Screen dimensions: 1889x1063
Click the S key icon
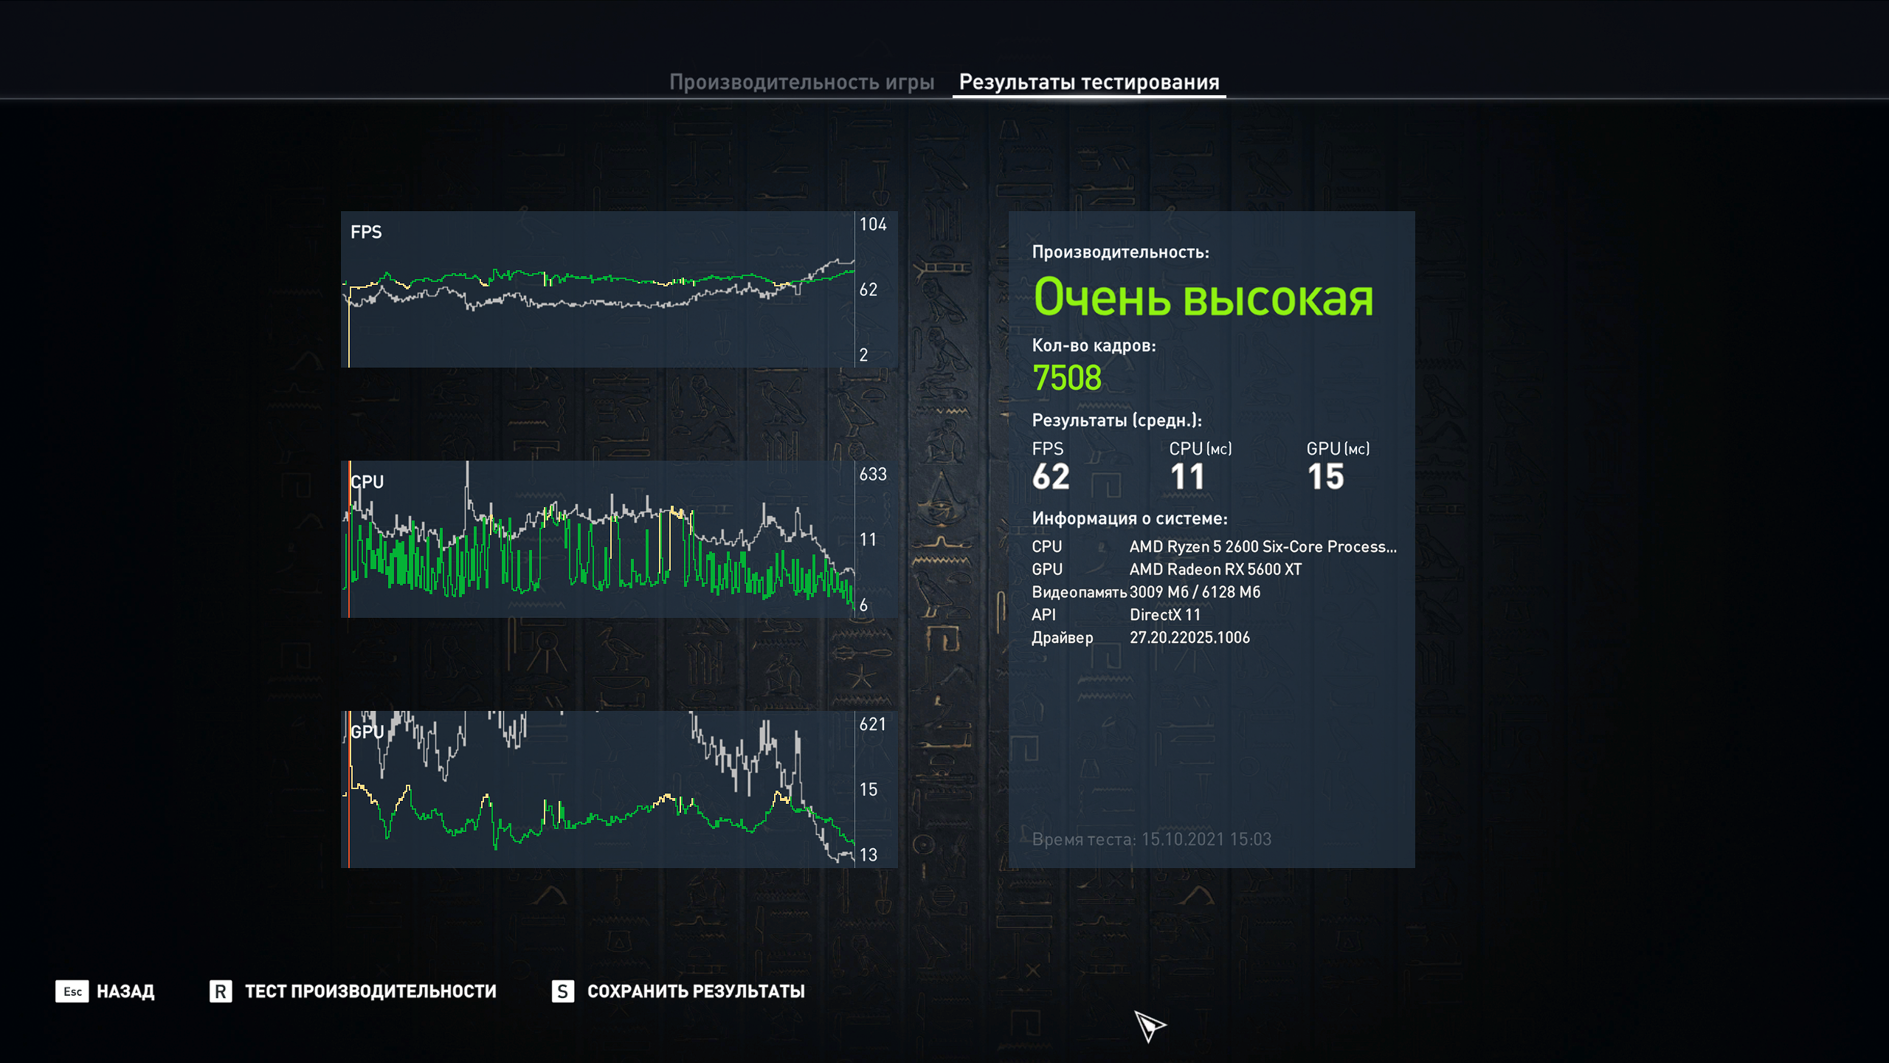click(562, 991)
